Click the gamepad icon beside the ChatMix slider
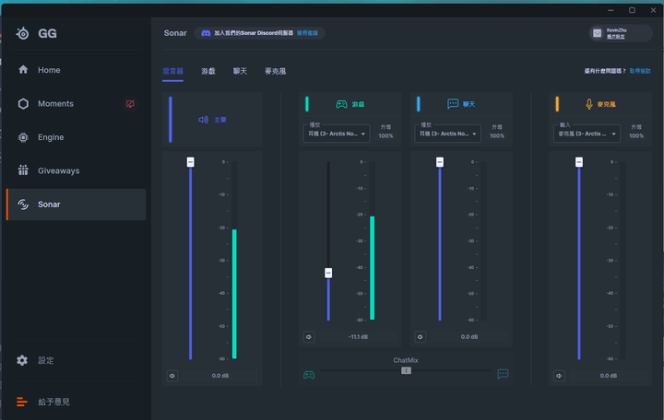The image size is (664, 420). click(309, 375)
